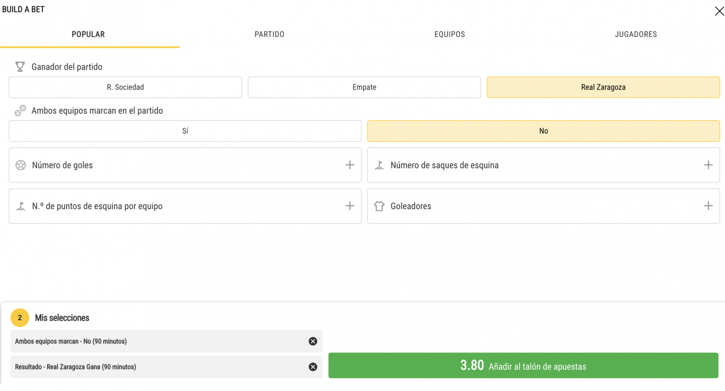Add the 3.80 bet to the betslip

pyautogui.click(x=523, y=366)
